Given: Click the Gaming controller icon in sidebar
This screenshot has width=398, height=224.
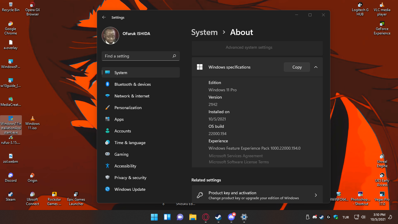Looking at the screenshot, I should tap(108, 154).
